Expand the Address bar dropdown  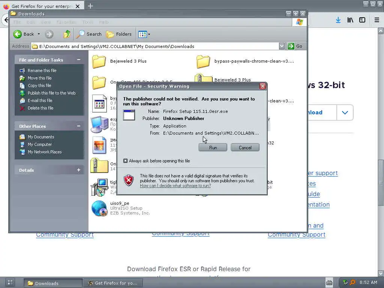282,46
